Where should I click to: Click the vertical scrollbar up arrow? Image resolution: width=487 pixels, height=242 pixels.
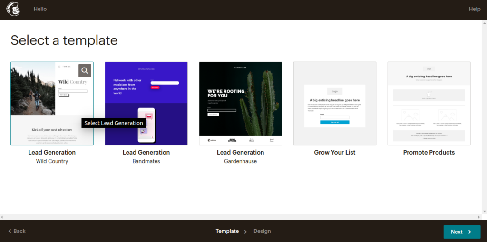[485, 23]
